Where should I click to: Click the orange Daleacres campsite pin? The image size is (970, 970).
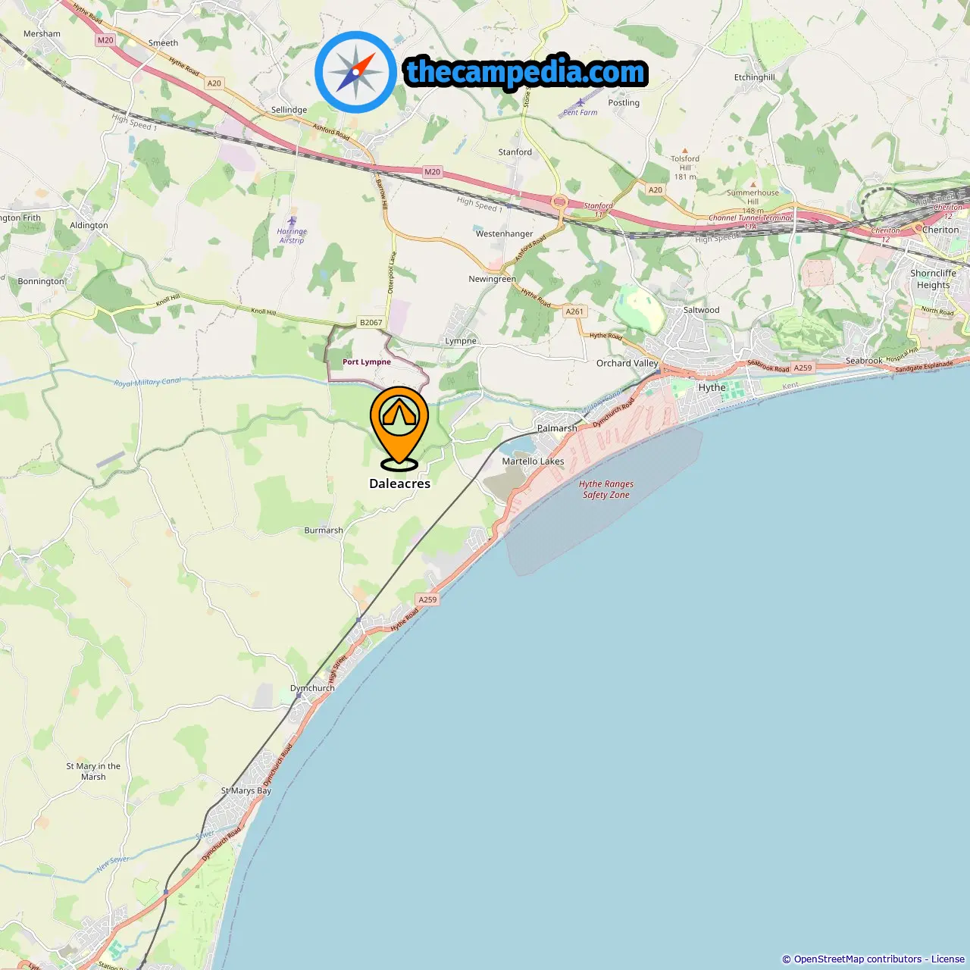point(399,427)
